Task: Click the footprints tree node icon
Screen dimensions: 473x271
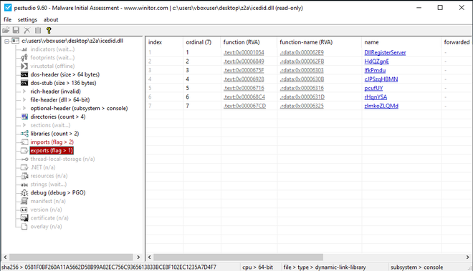Action: click(24, 58)
